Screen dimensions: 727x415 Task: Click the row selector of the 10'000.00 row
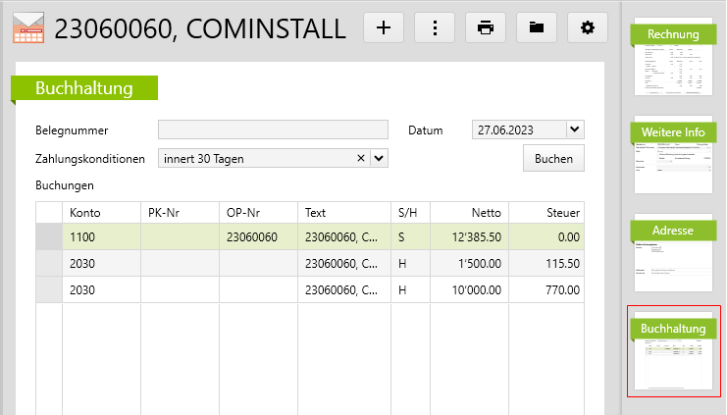coord(48,290)
